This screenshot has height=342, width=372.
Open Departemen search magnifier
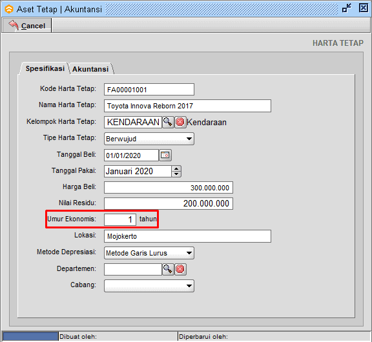point(168,269)
